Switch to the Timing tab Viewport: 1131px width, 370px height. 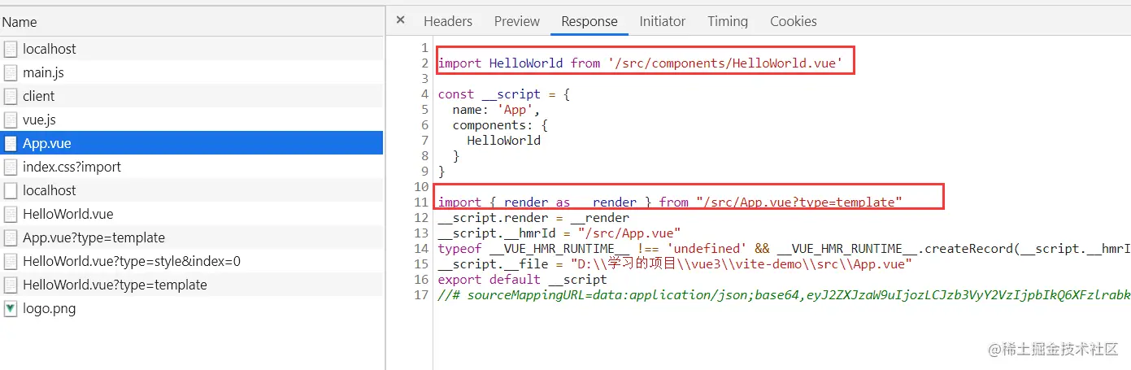click(x=728, y=21)
